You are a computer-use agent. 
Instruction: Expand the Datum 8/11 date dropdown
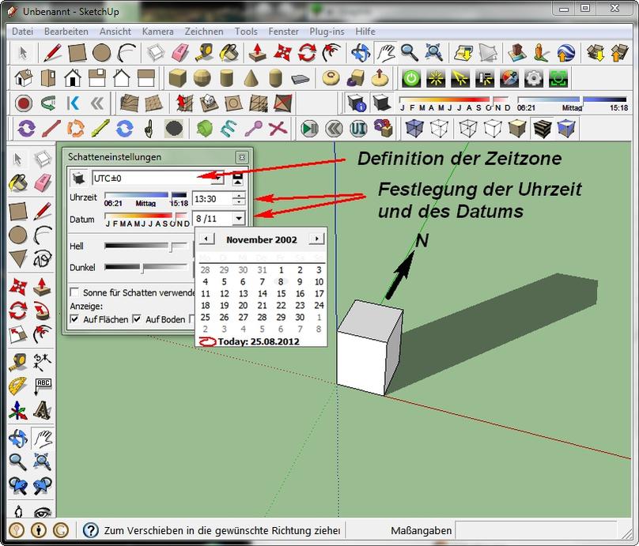tap(238, 219)
